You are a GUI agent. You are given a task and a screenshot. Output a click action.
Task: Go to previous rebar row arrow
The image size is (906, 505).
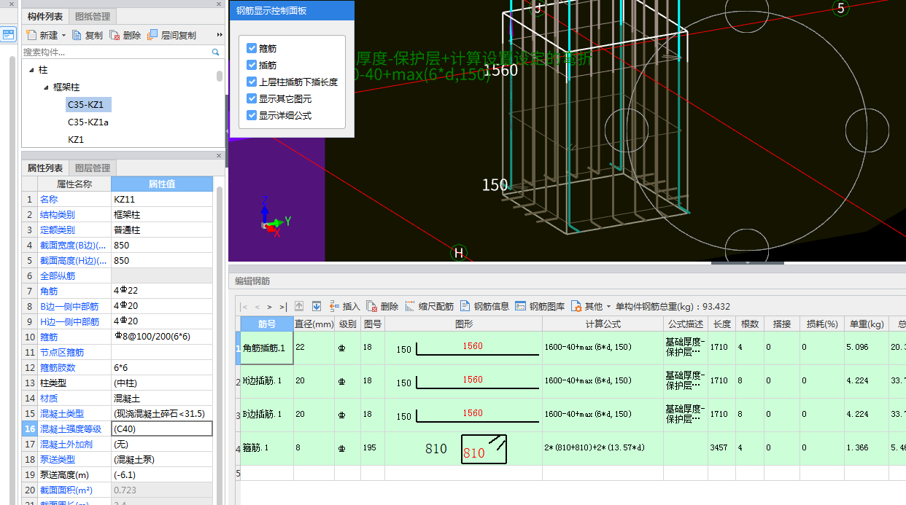(x=257, y=307)
